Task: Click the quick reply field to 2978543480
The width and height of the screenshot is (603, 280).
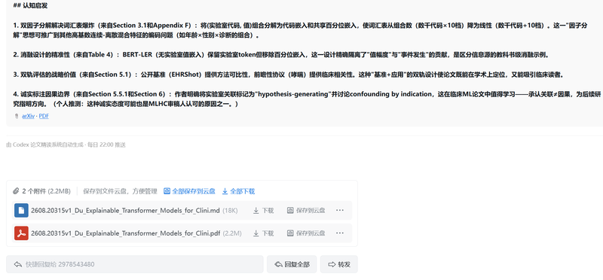Action: pos(135,264)
